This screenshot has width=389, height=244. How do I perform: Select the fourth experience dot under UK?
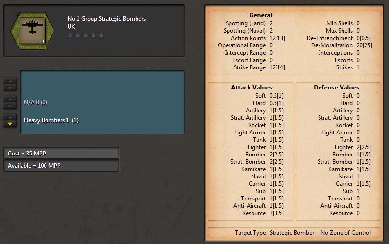(93, 35)
